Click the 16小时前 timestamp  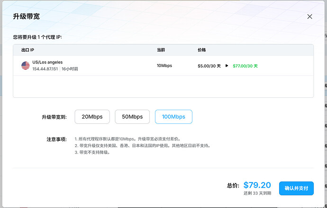click(70, 69)
